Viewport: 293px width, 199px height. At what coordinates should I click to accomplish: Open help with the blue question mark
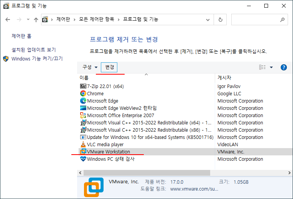[x=284, y=67]
